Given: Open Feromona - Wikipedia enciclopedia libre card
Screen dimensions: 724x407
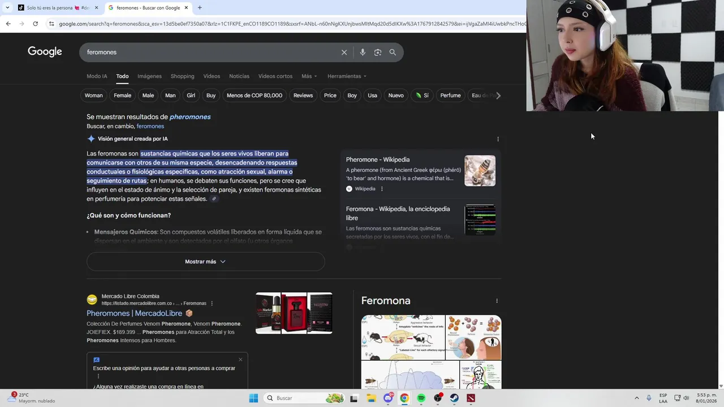Looking at the screenshot, I should (x=398, y=213).
